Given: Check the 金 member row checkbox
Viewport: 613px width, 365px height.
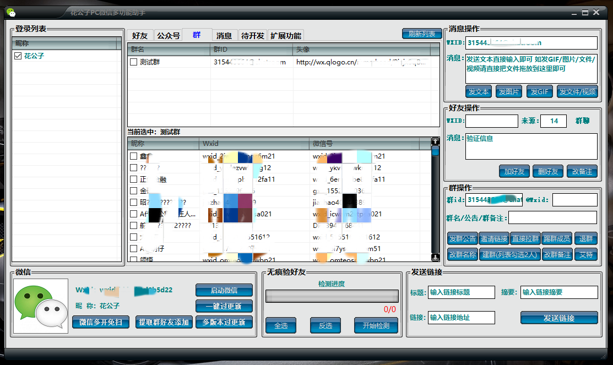Looking at the screenshot, I should pyautogui.click(x=134, y=190).
